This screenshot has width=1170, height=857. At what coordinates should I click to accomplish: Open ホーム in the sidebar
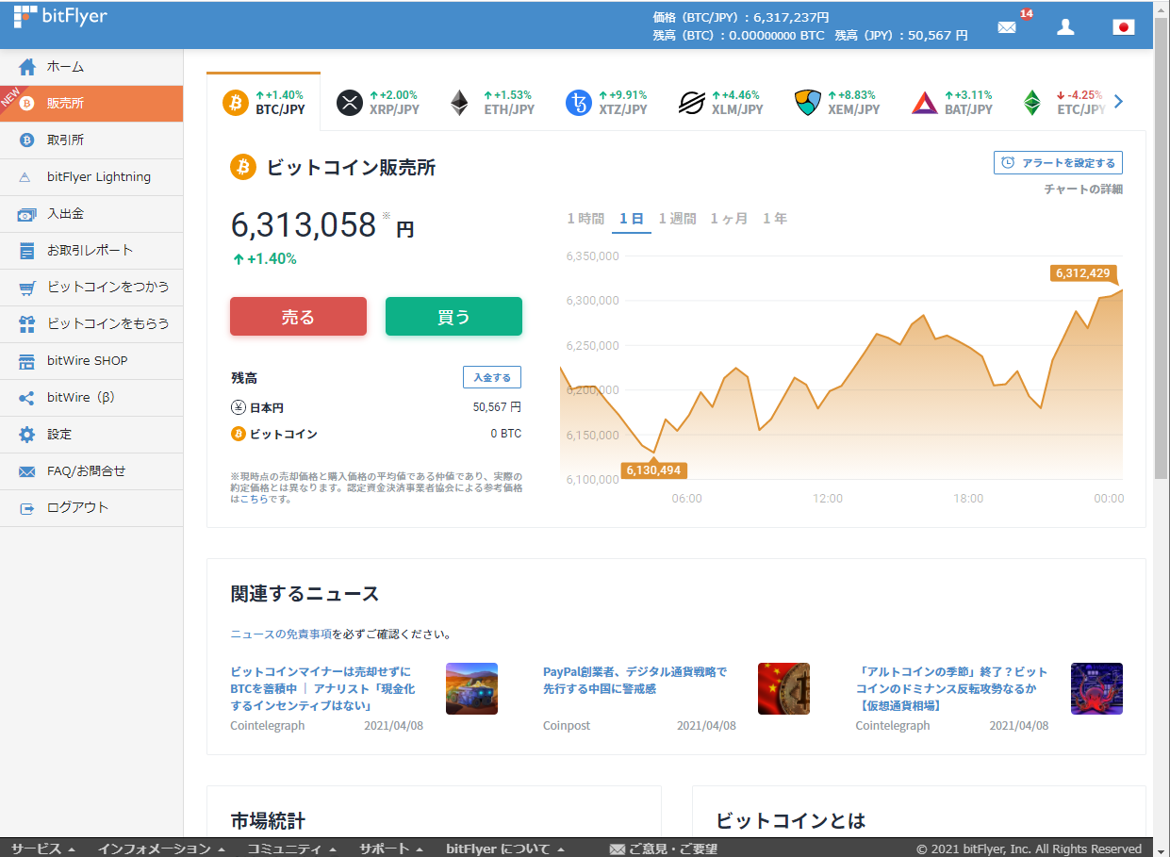(x=91, y=67)
